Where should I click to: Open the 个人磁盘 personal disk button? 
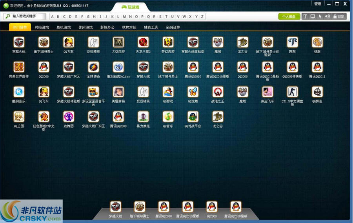point(289,16)
